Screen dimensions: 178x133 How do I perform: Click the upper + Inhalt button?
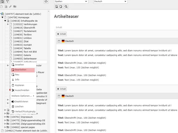tap(61, 34)
